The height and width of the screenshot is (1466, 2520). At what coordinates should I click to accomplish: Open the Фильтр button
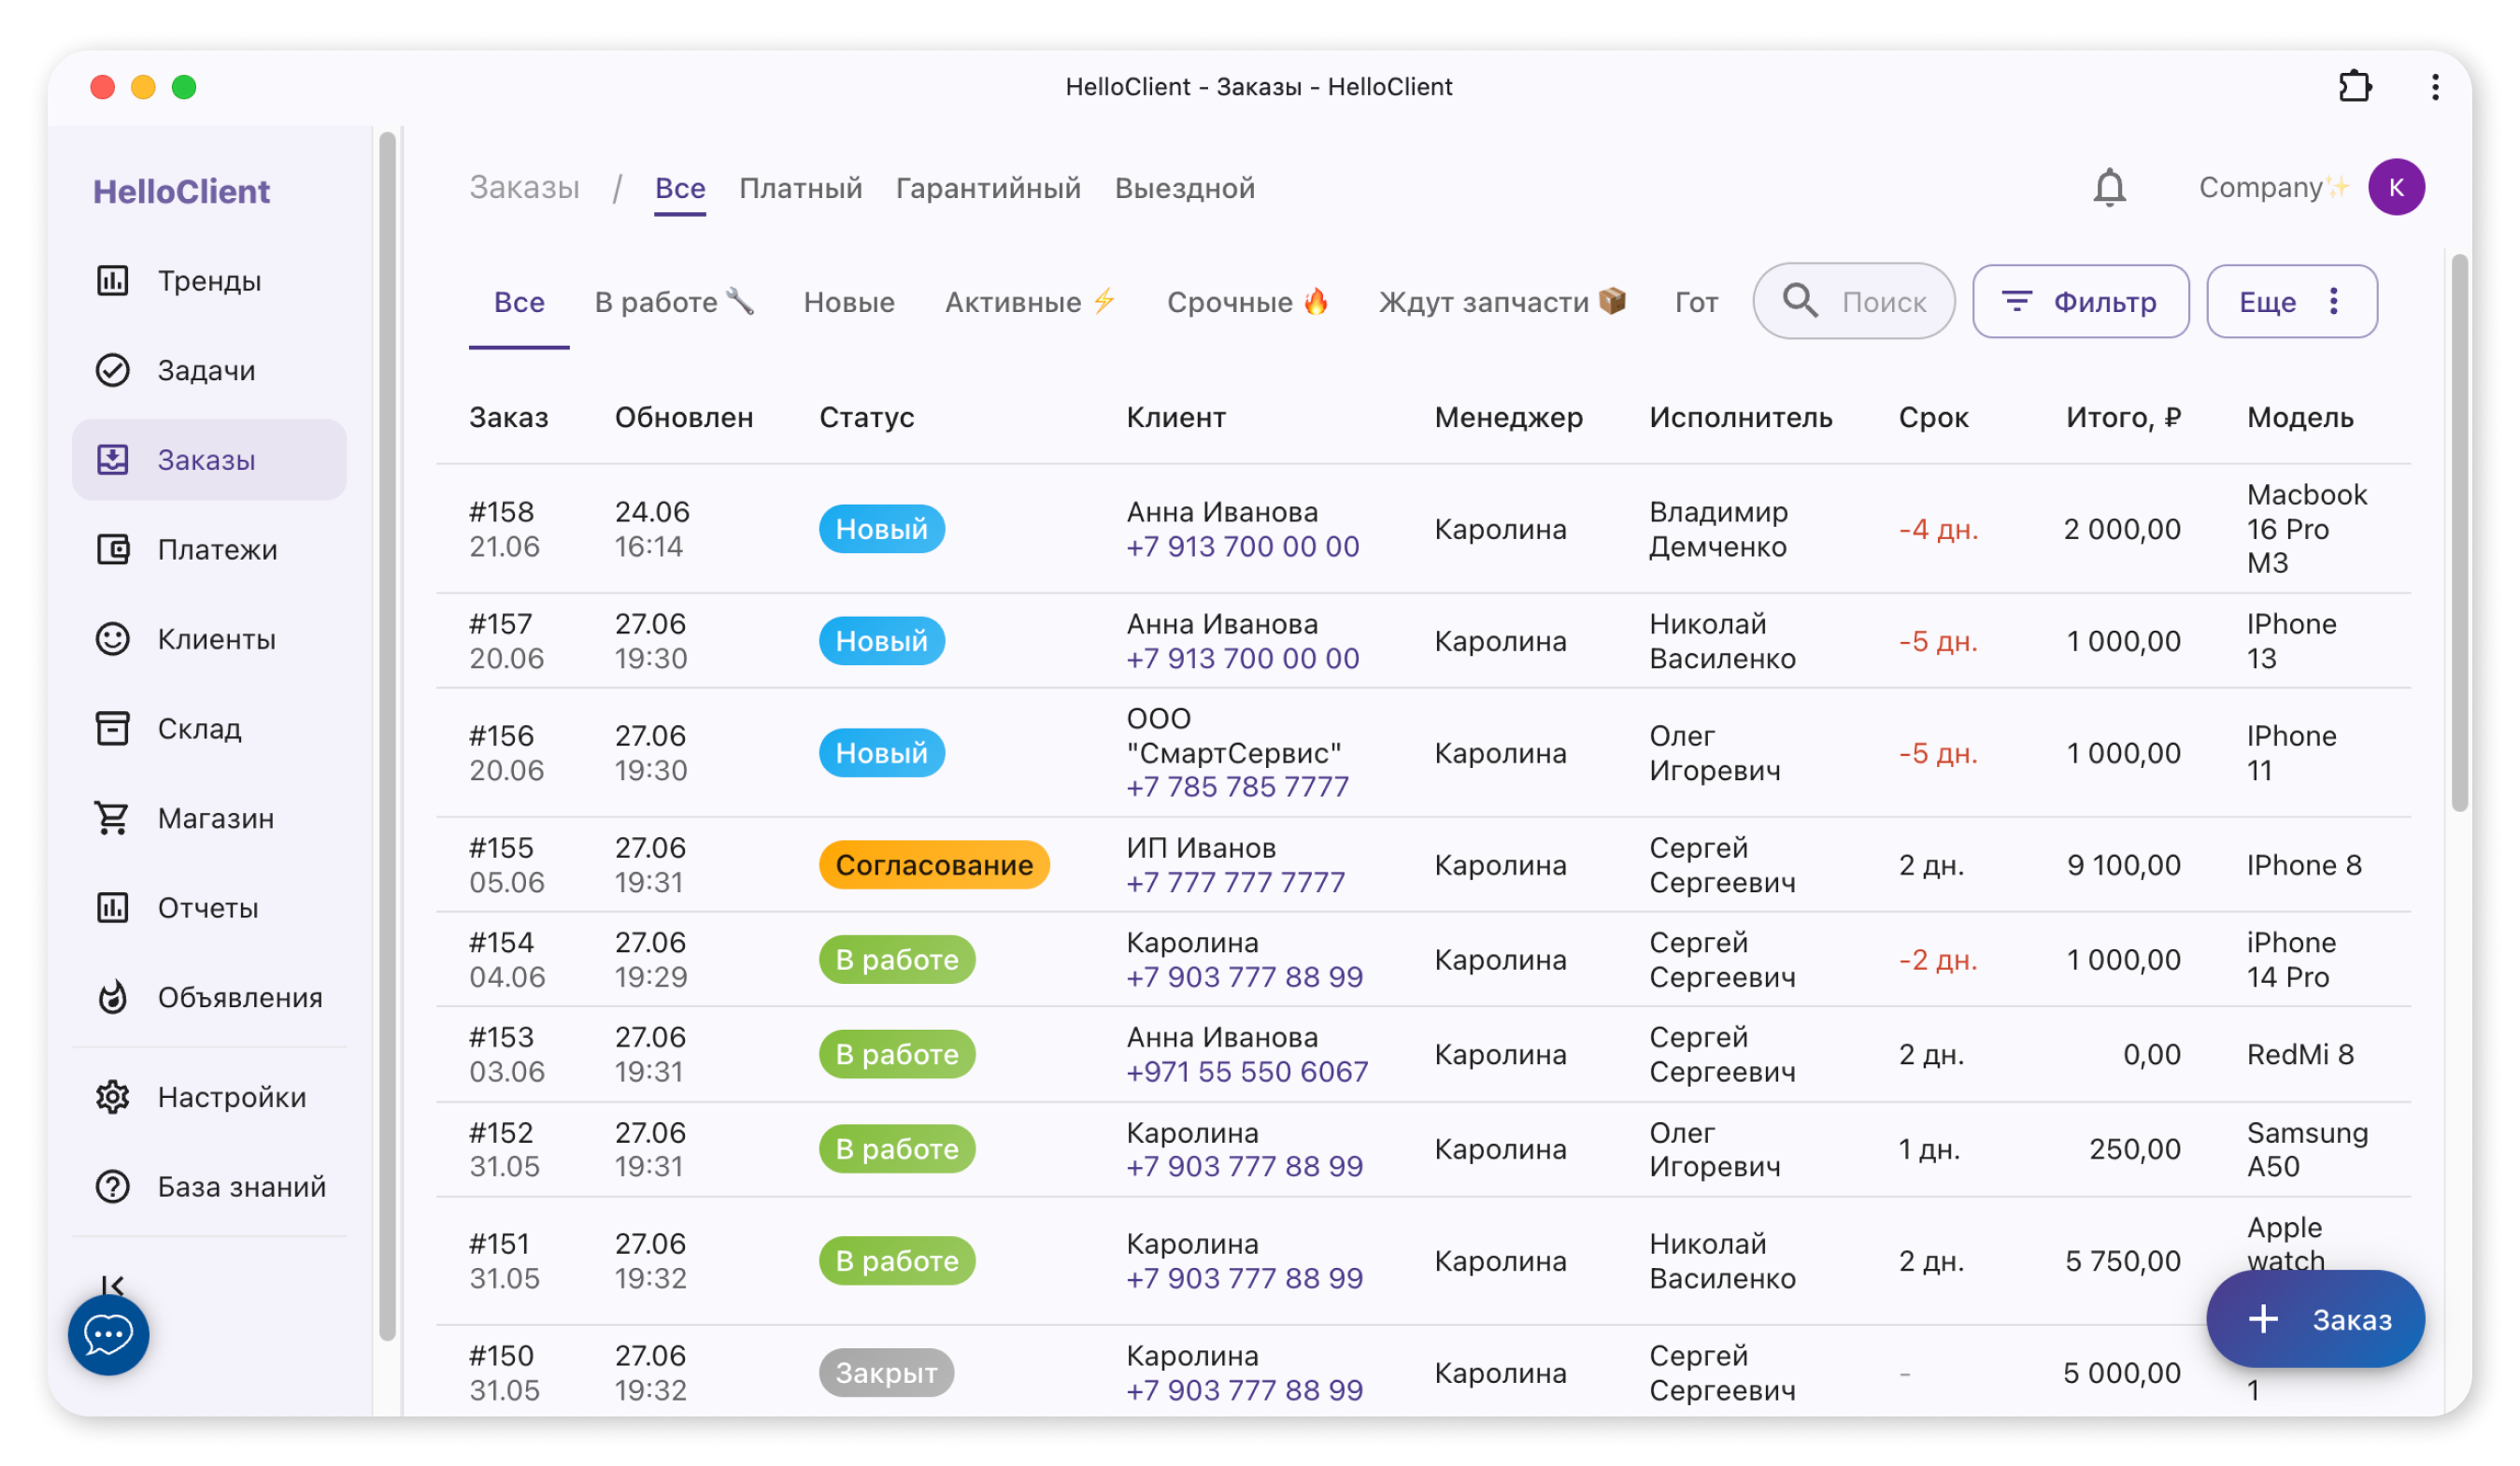[2080, 301]
